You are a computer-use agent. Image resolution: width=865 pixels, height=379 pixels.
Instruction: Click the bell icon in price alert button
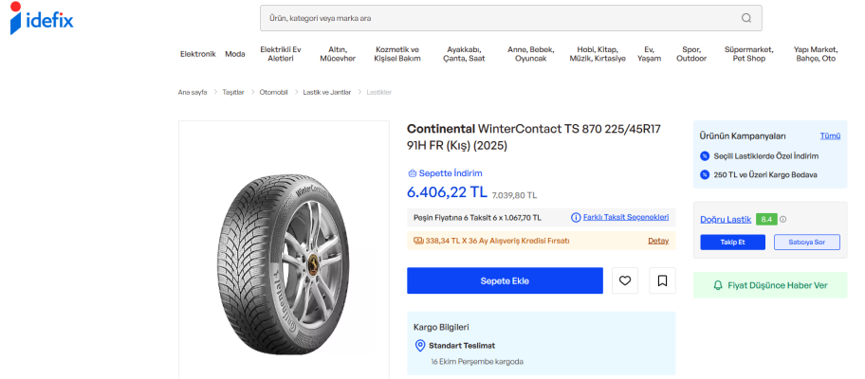pyautogui.click(x=718, y=285)
